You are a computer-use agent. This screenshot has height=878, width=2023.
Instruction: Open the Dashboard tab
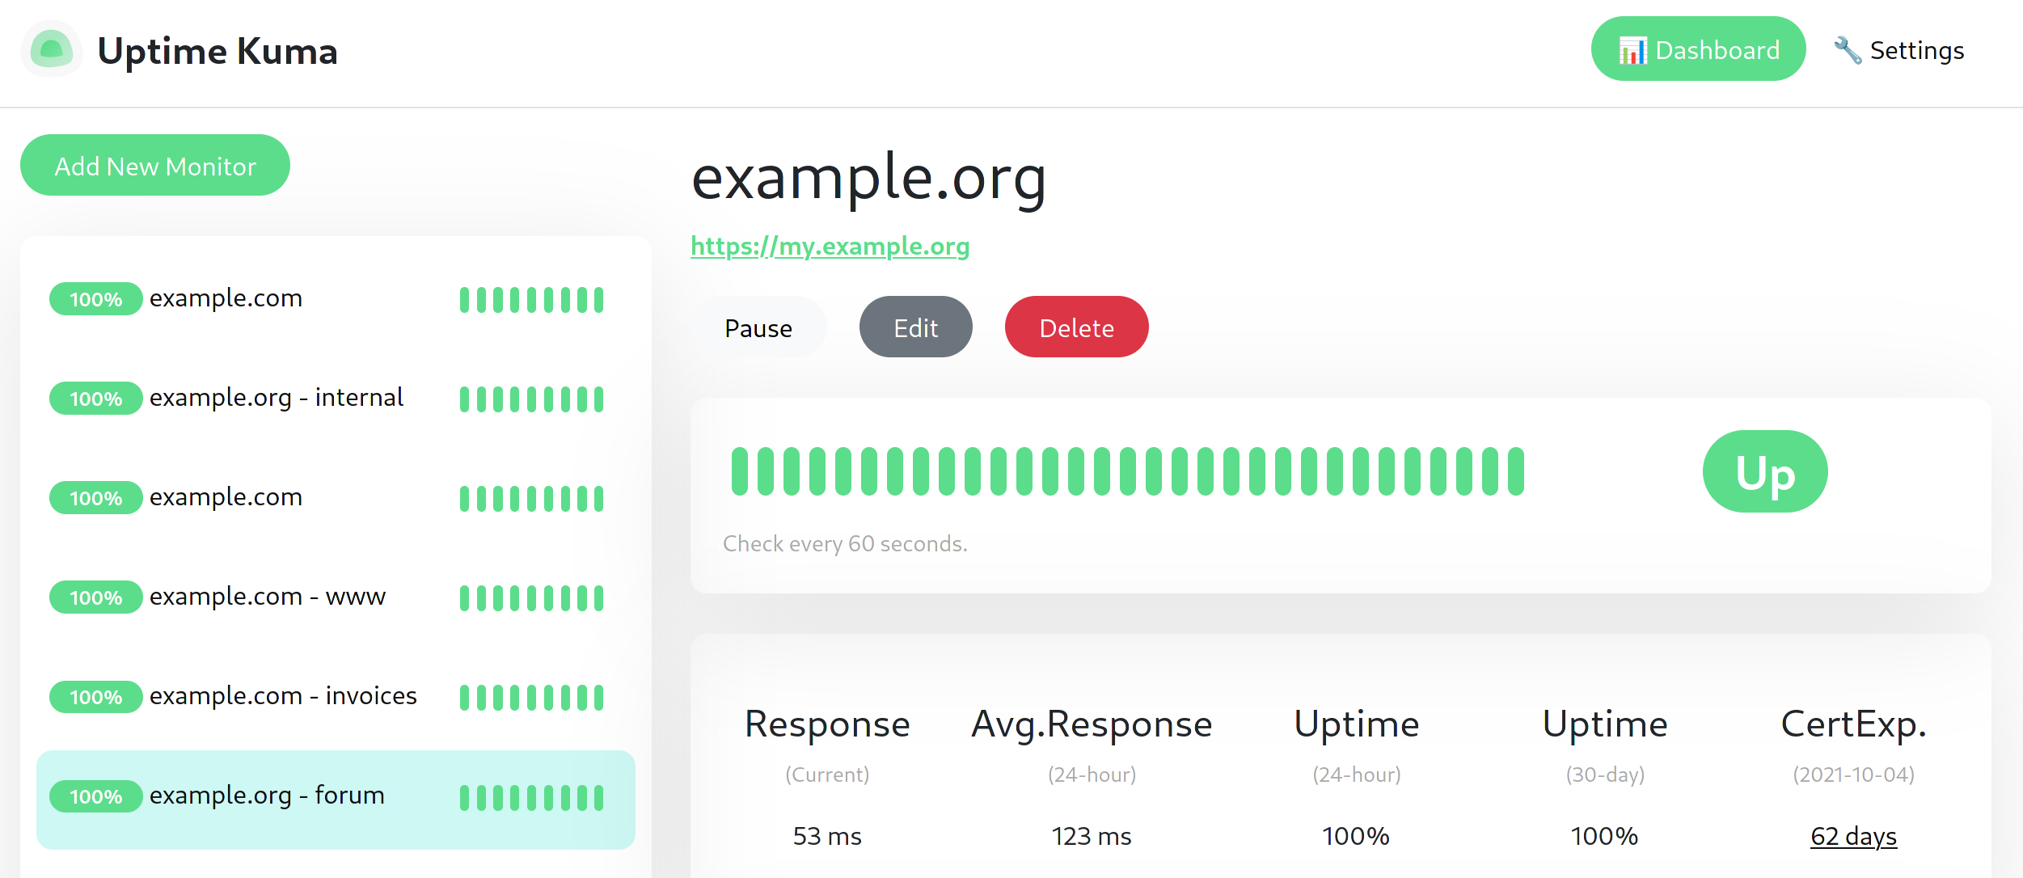point(1698,49)
